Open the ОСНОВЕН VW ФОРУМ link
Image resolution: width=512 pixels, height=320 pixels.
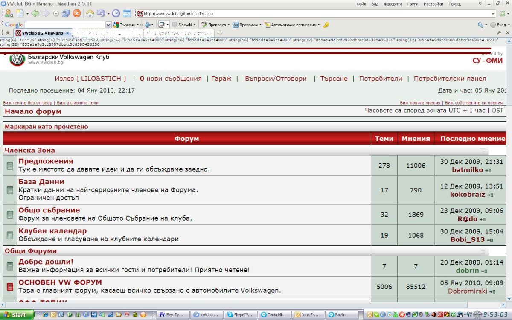click(60, 282)
